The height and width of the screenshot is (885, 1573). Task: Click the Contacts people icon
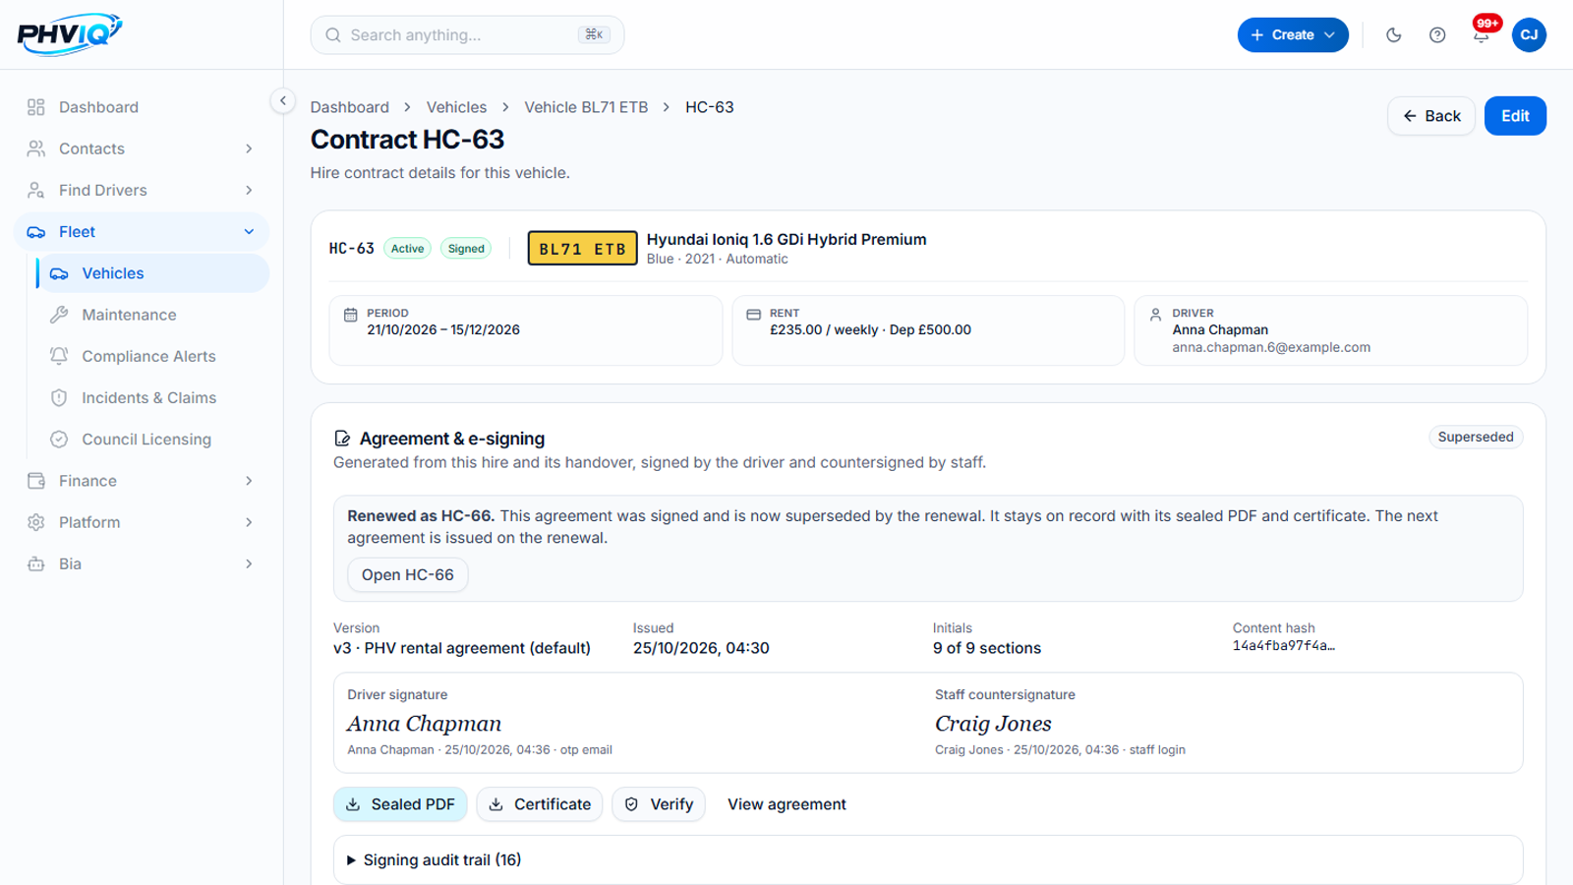tap(36, 148)
